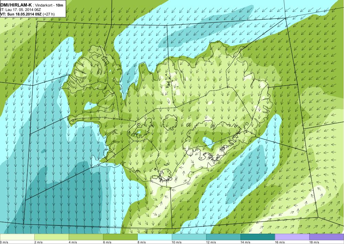Choose the light purple 16–18 m/s swatch

pyautogui.click(x=292, y=237)
